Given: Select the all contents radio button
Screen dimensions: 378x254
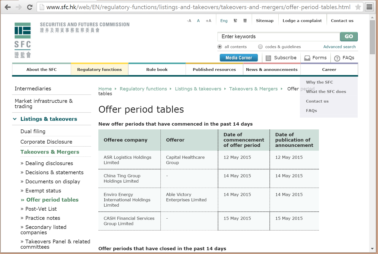Looking at the screenshot, I should 220,47.
